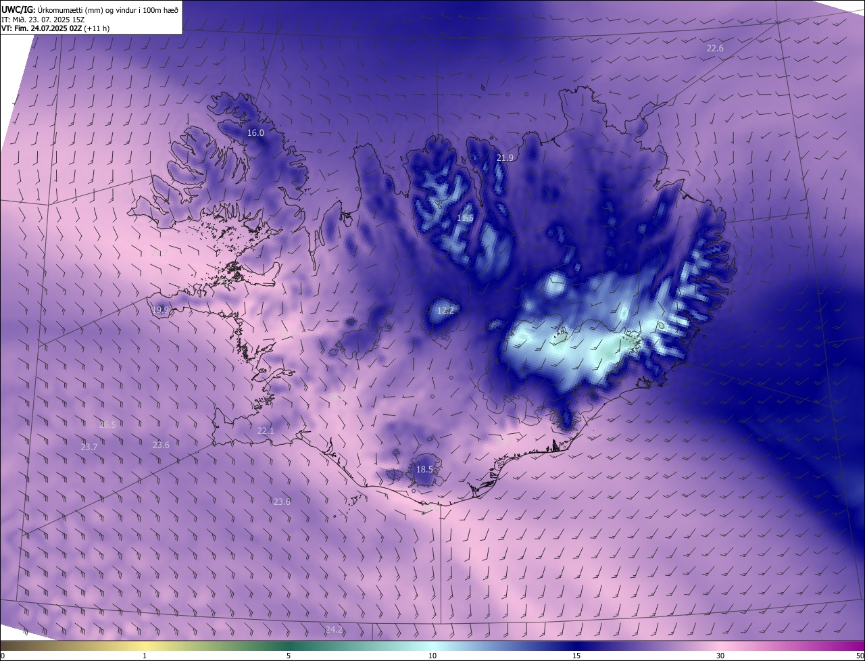
Task: Click the colorbar tick label 10
Action: click(432, 656)
